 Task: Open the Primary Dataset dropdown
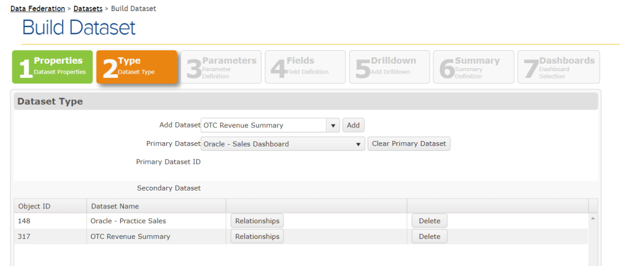[x=283, y=144]
